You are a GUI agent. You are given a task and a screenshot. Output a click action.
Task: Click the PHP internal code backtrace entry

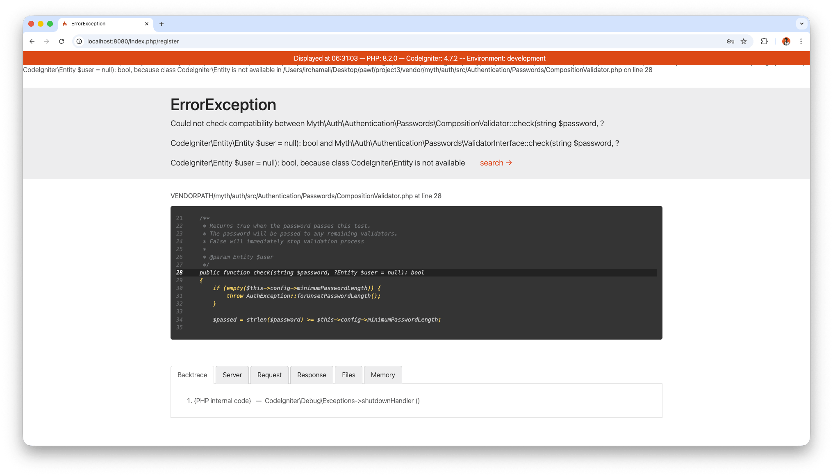[x=303, y=401]
